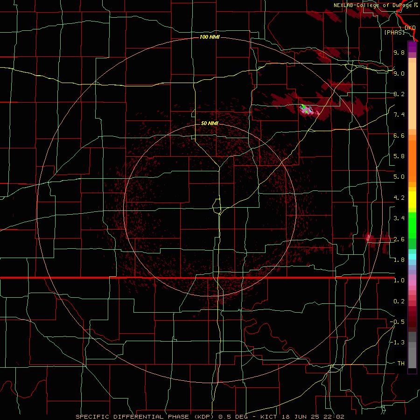
Task: Click the -0.5 scale label
Action: (x=397, y=322)
